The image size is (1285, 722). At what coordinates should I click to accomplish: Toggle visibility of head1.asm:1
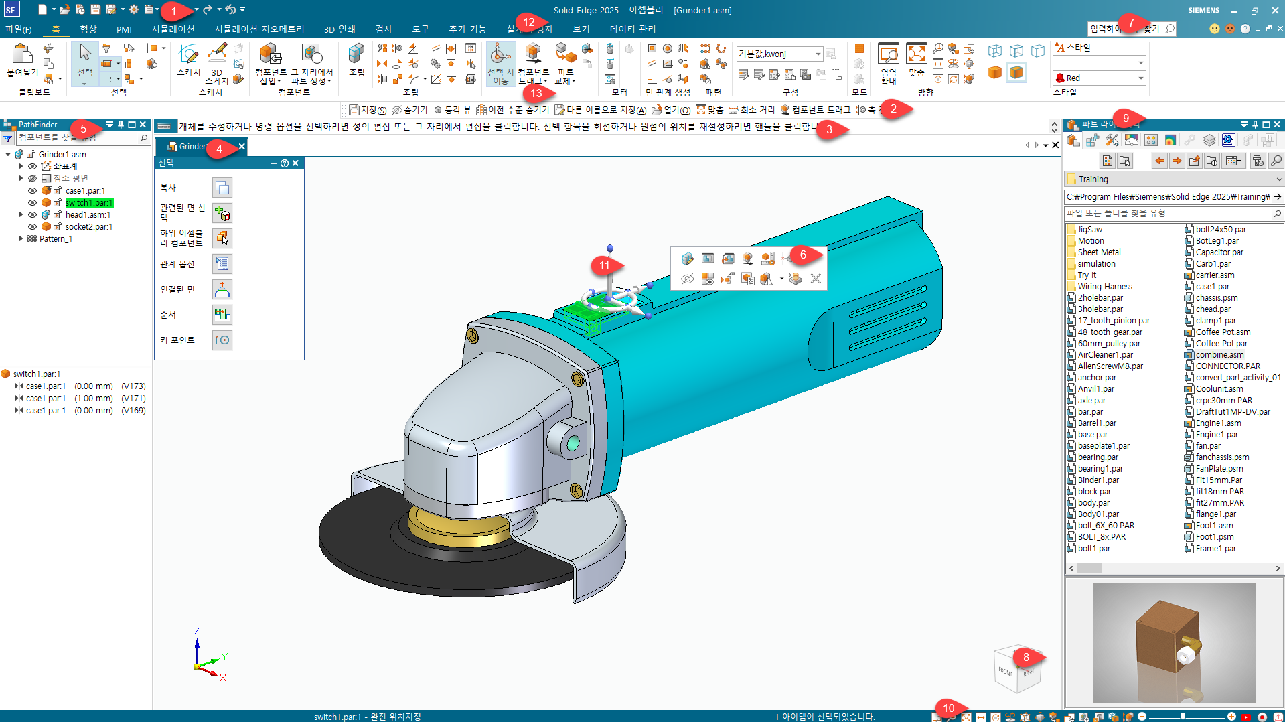click(32, 214)
